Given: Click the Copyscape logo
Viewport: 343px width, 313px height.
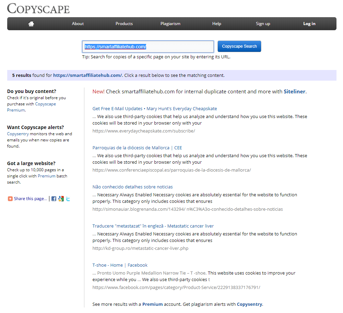Looking at the screenshot, I should pyautogui.click(x=38, y=9).
